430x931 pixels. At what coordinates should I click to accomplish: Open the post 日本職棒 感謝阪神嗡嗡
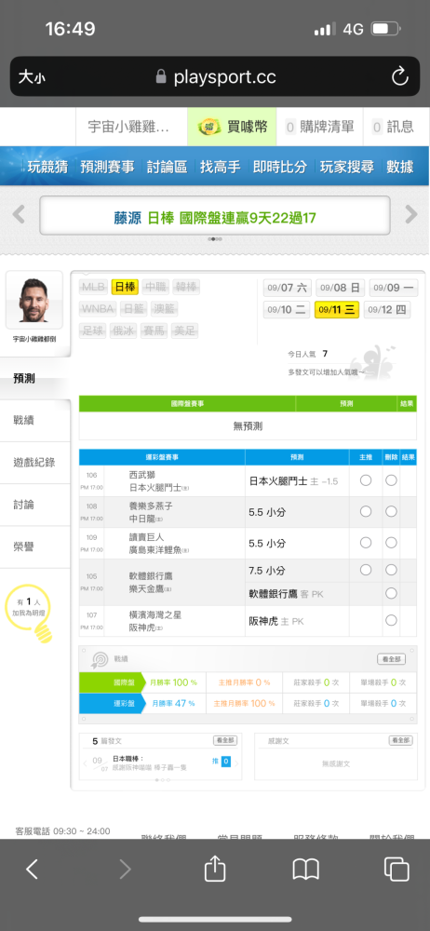[150, 762]
